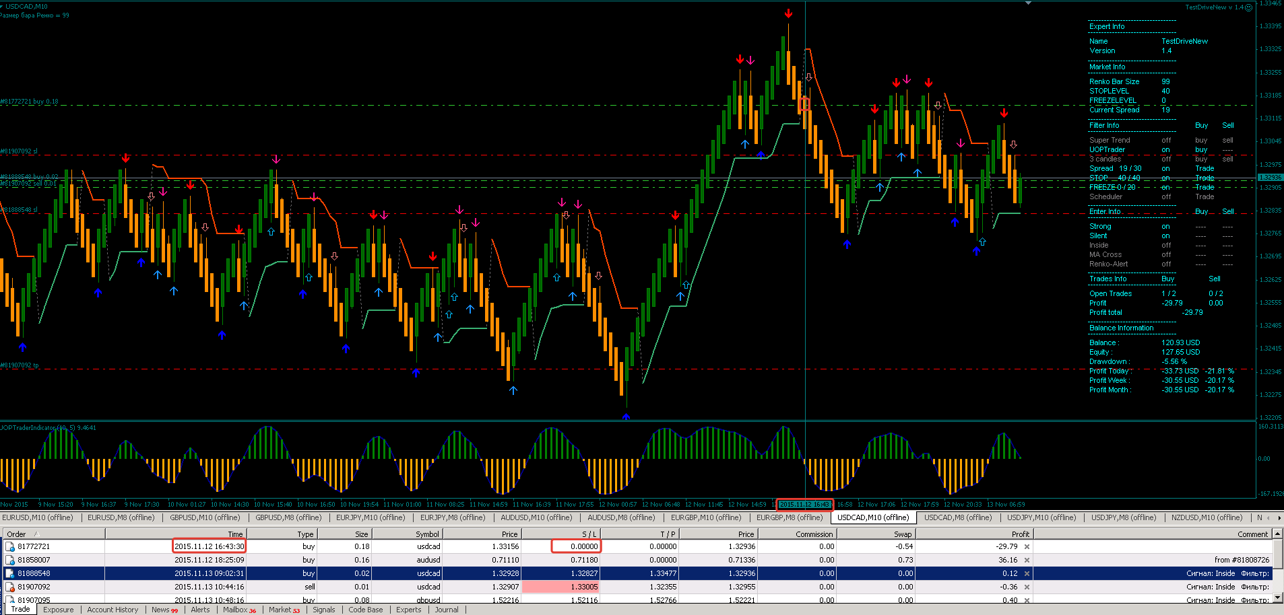Sort orders by the T / P column

click(x=640, y=534)
